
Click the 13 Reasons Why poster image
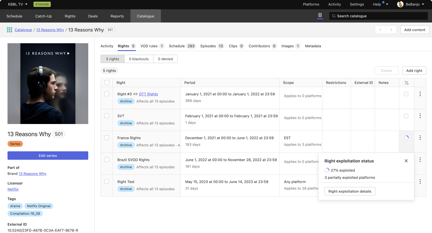click(48, 83)
